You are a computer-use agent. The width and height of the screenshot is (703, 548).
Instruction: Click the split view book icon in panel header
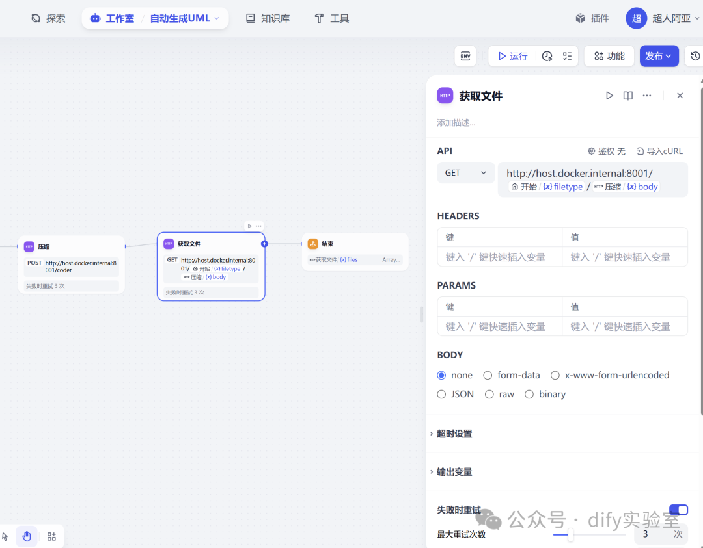[627, 95]
